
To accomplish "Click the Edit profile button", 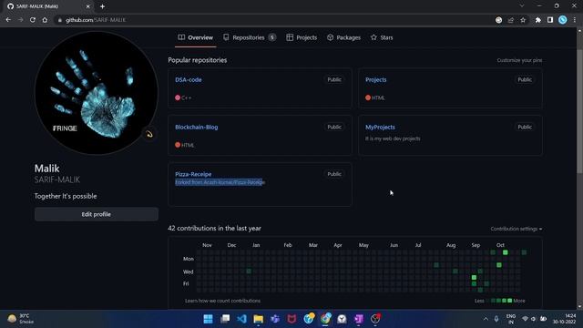I will tap(97, 214).
